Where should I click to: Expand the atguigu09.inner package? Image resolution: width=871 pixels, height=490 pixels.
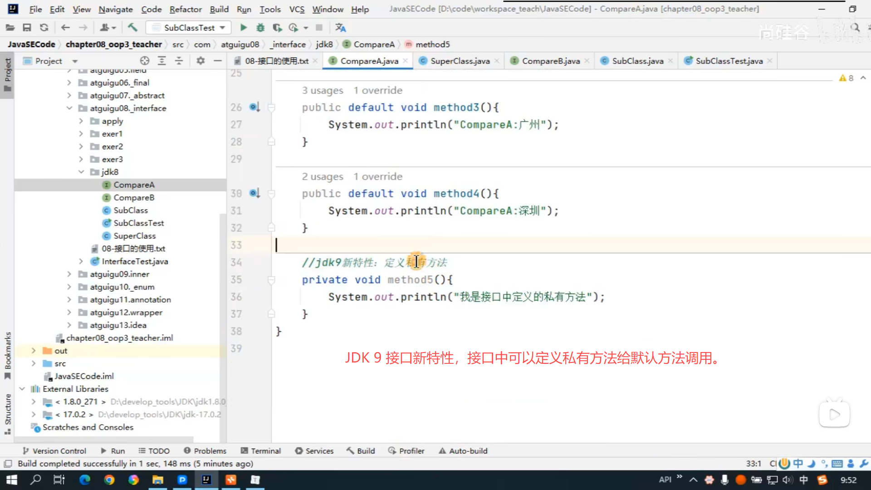coord(69,274)
